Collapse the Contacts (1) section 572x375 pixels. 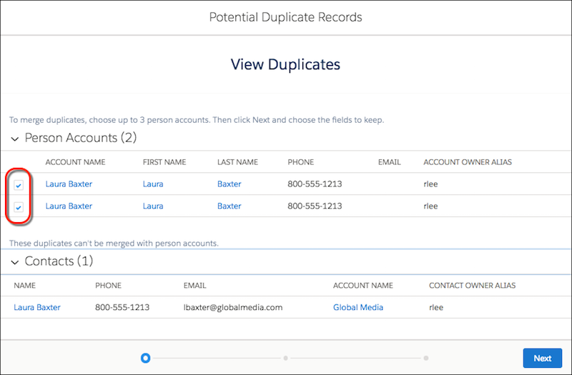pos(15,262)
